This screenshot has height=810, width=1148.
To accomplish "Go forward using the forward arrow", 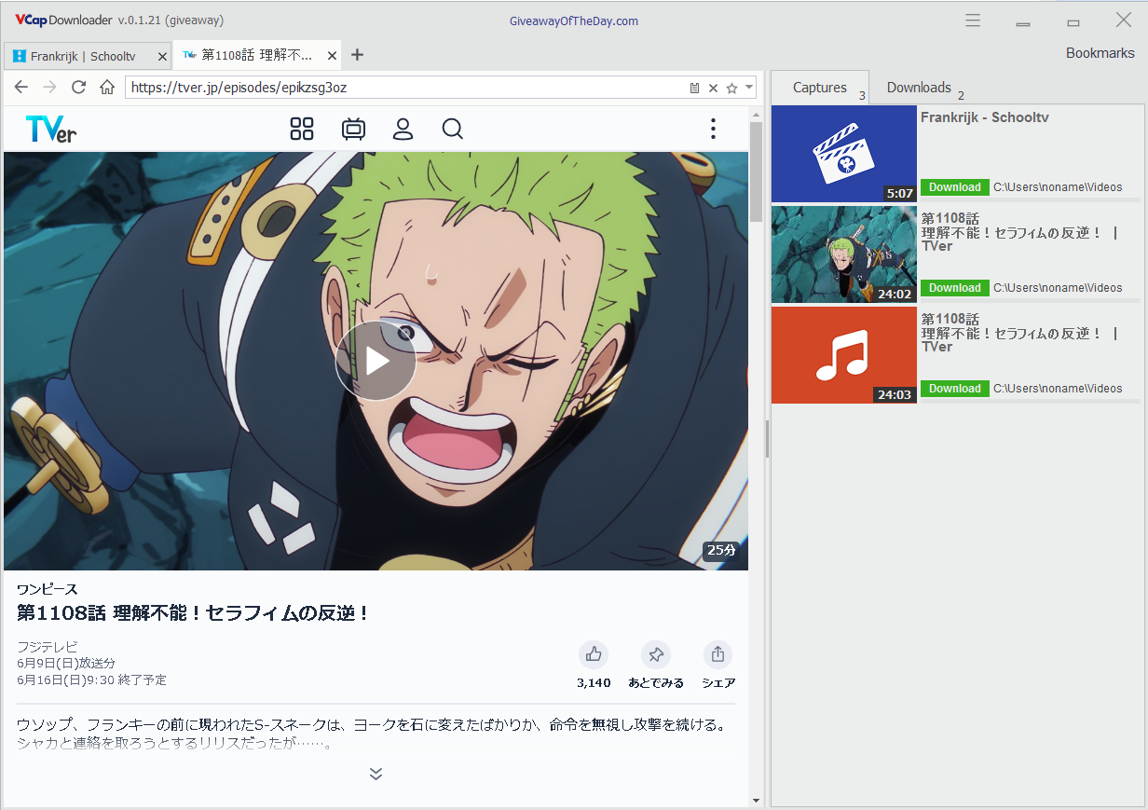I will [50, 88].
